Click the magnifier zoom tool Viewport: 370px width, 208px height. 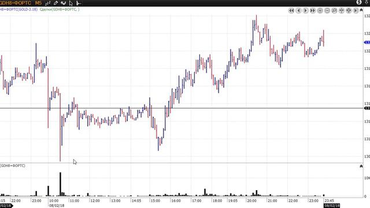point(334,10)
